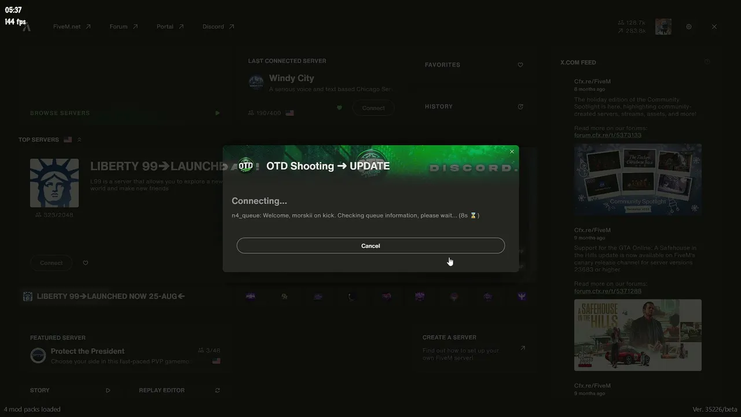
Task: Open the Community Spotlight image
Action: 638,180
